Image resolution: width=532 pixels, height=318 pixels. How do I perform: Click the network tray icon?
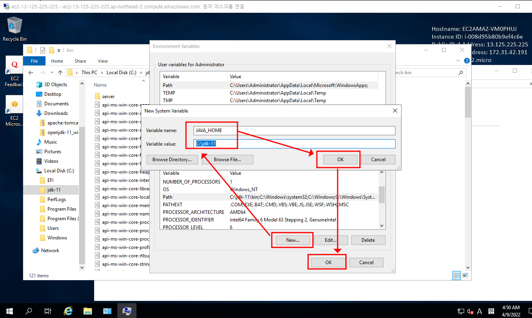coord(461,311)
